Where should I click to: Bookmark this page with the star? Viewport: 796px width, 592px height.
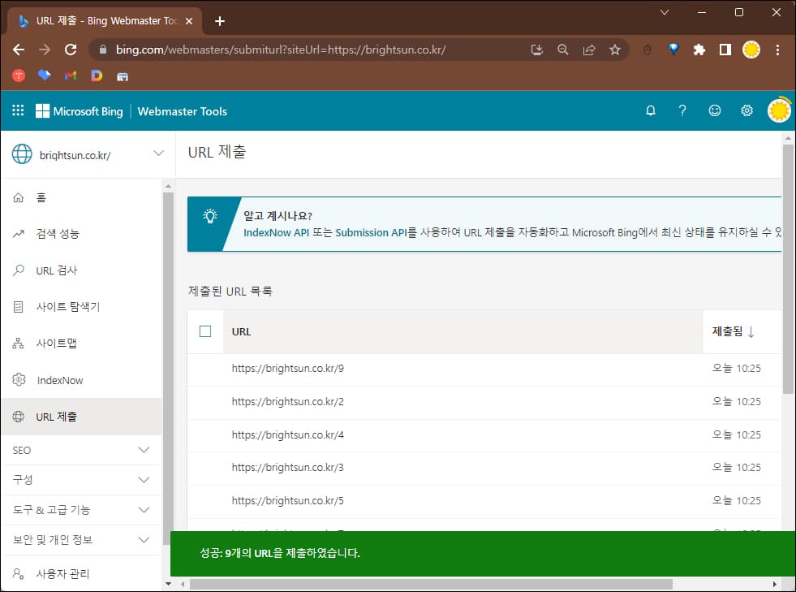pyautogui.click(x=615, y=50)
